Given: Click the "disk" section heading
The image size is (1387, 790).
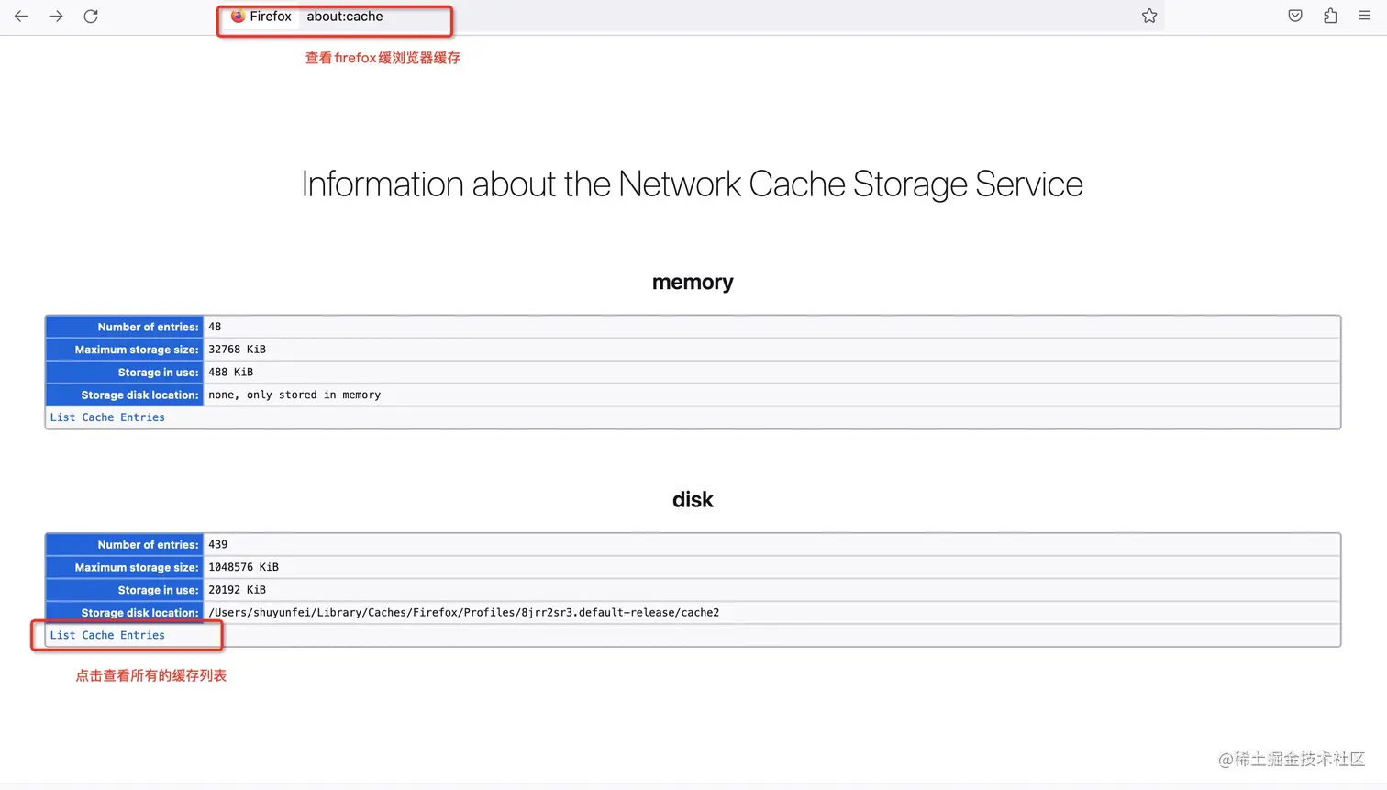Looking at the screenshot, I should tap(693, 500).
